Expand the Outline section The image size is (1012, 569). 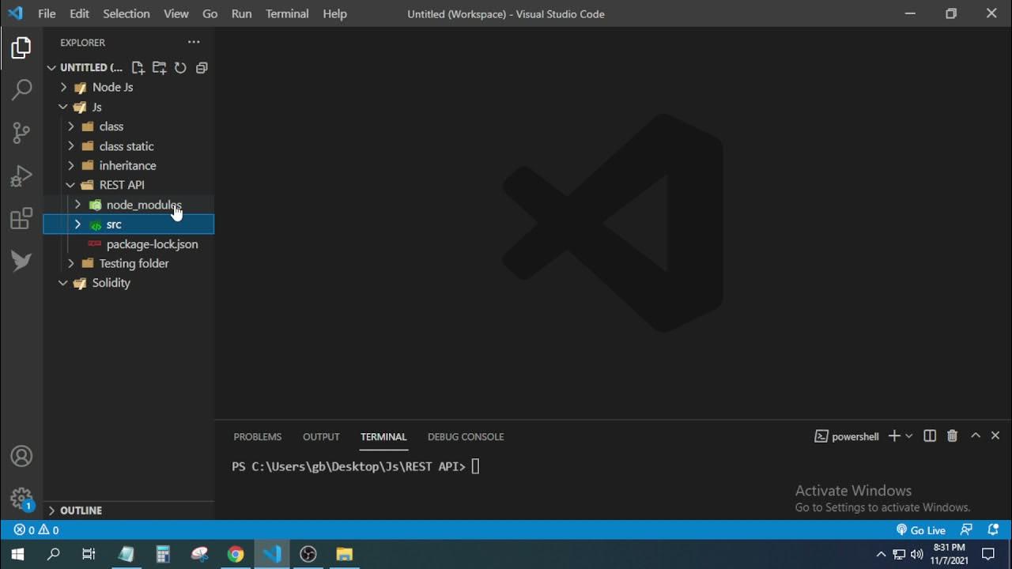pos(128,511)
